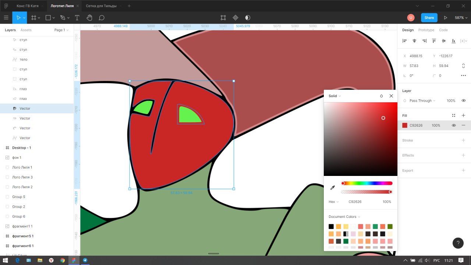Add an effect with the plus icon
Viewport: 471px width, 265px height.
click(x=463, y=155)
